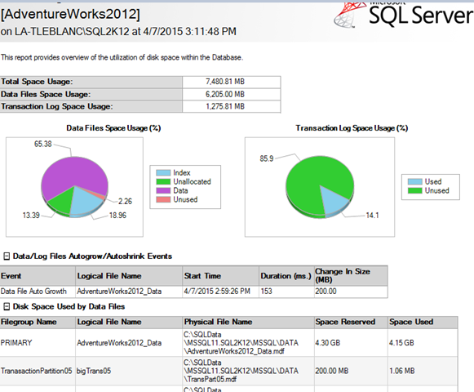Click Total Space Usage label
This screenshot has height=392, width=474.
37,82
